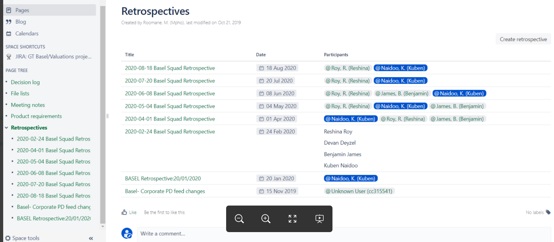Open 2020-04-01 Basel Squad Retros tree item

click(54, 150)
